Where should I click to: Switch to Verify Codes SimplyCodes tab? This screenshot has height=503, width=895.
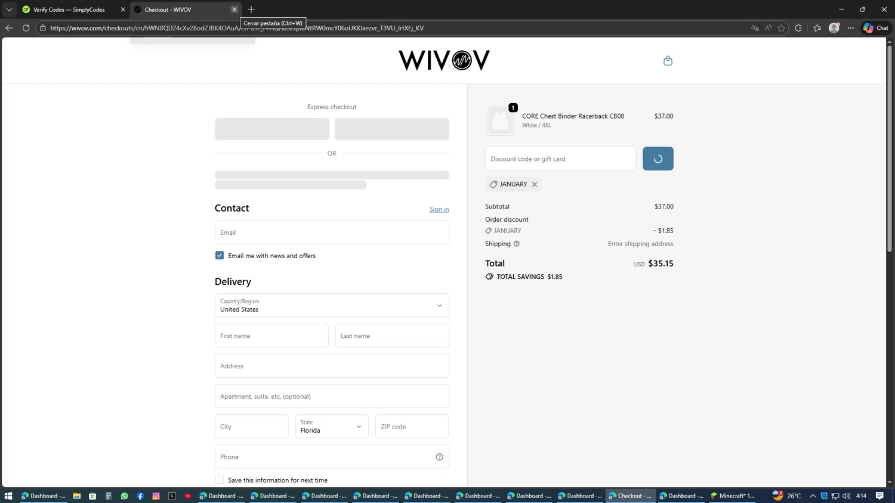click(69, 10)
